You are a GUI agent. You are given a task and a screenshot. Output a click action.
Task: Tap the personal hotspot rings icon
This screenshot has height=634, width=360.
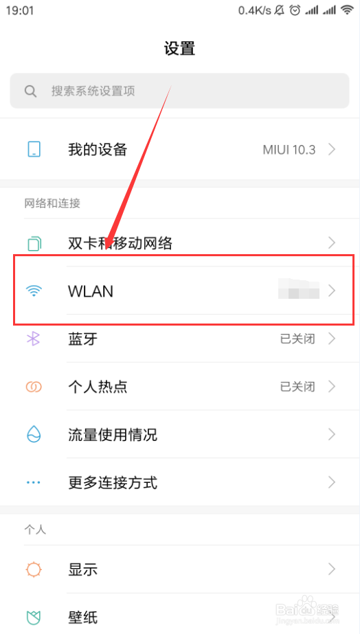(x=34, y=387)
